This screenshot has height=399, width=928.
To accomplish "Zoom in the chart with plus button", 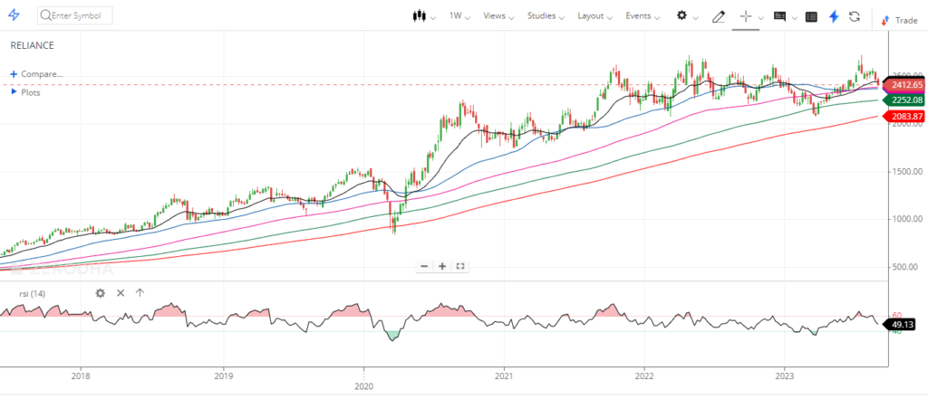I will [442, 267].
